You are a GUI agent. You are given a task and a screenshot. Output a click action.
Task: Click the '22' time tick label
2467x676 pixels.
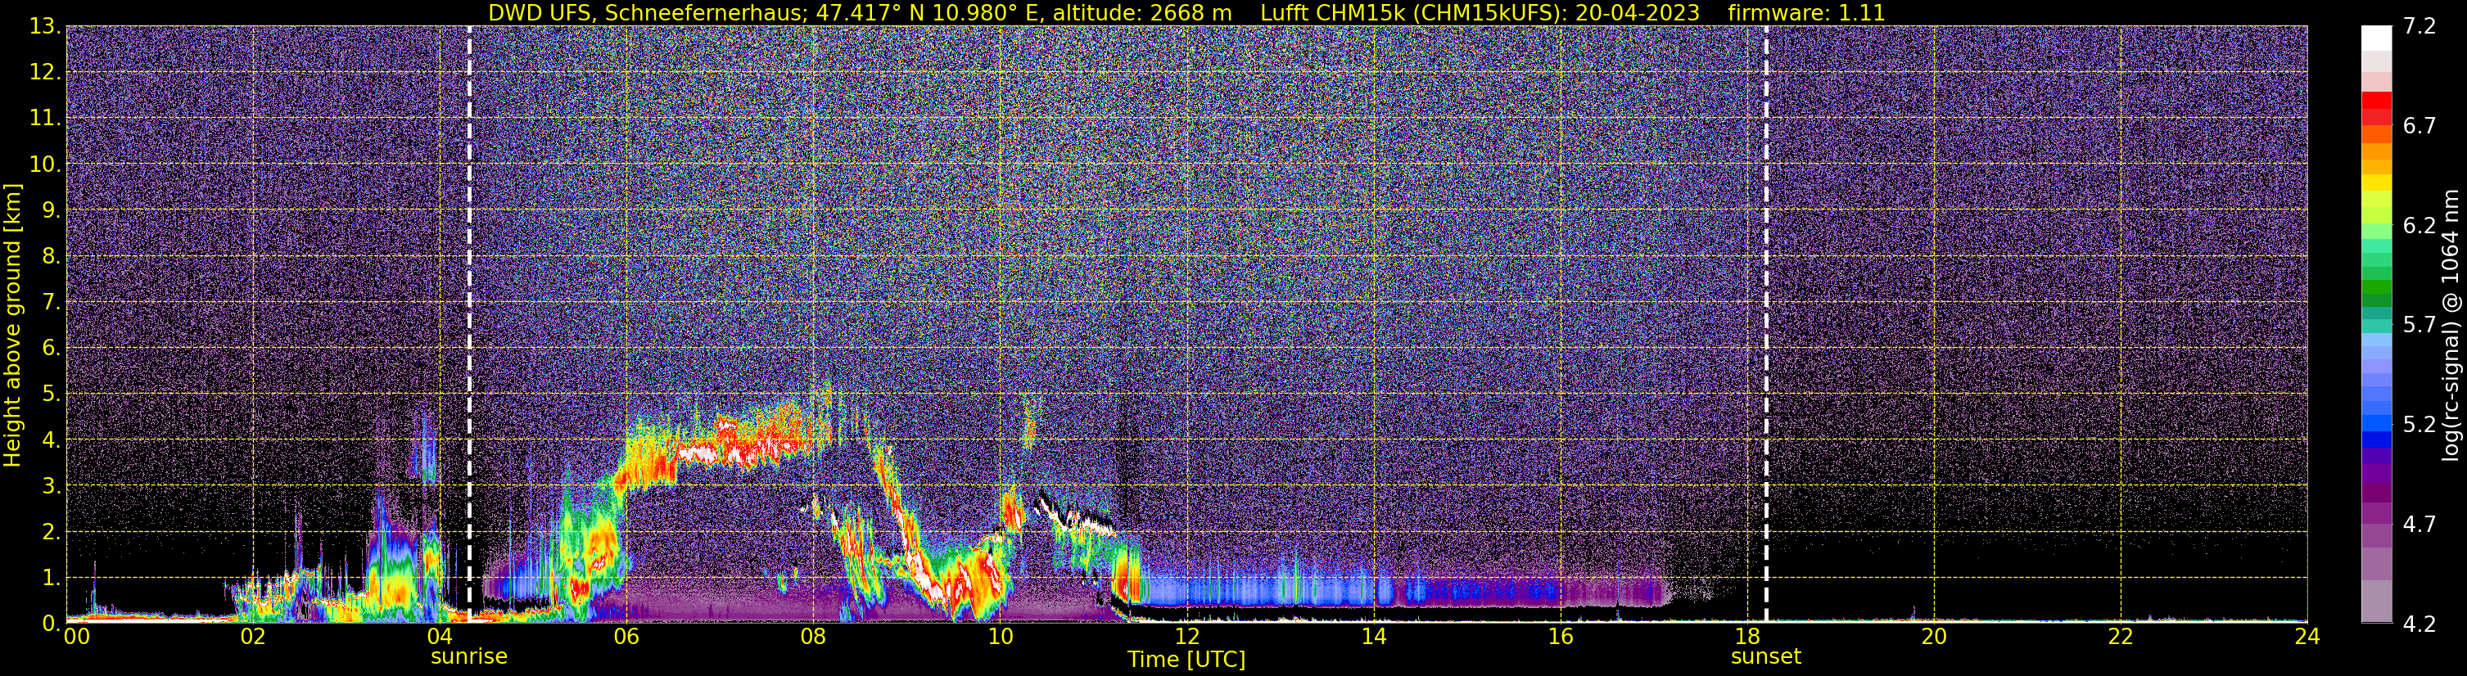pos(2121,637)
